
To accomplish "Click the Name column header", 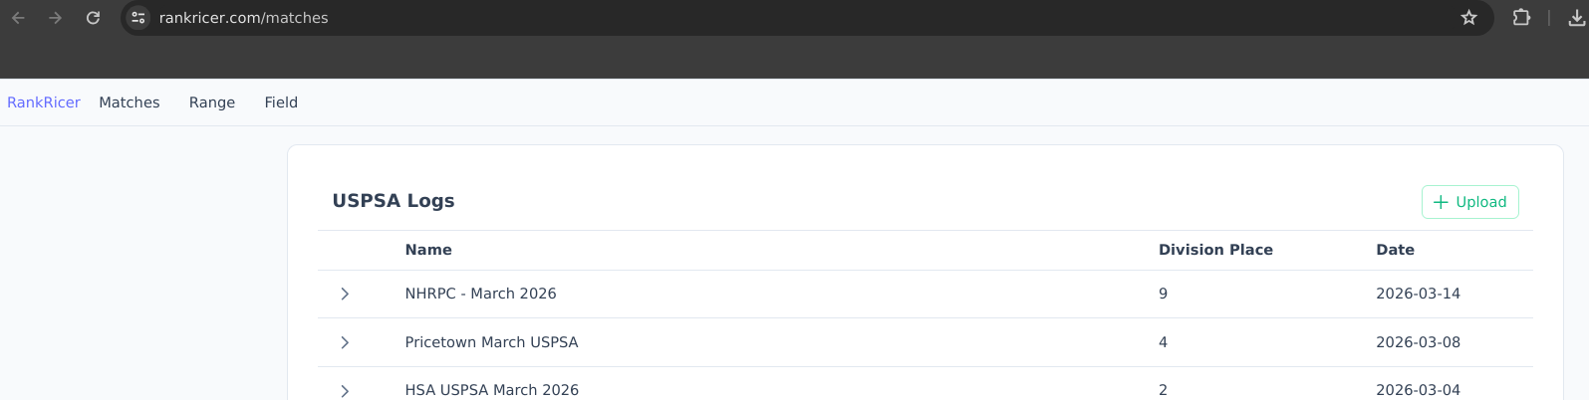I will (428, 250).
